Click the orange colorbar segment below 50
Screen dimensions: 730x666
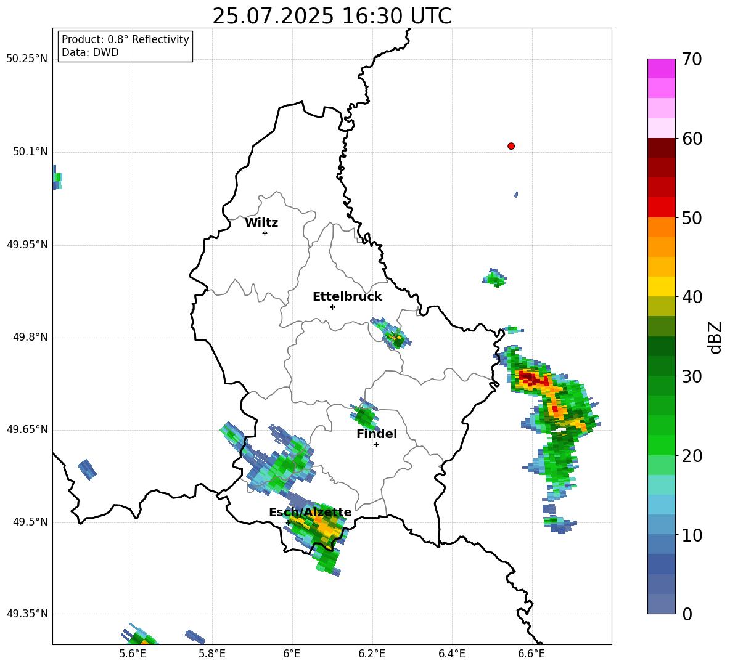pos(661,227)
